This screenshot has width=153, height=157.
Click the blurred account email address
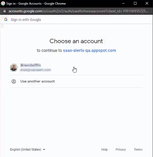pyautogui.click(x=36, y=70)
